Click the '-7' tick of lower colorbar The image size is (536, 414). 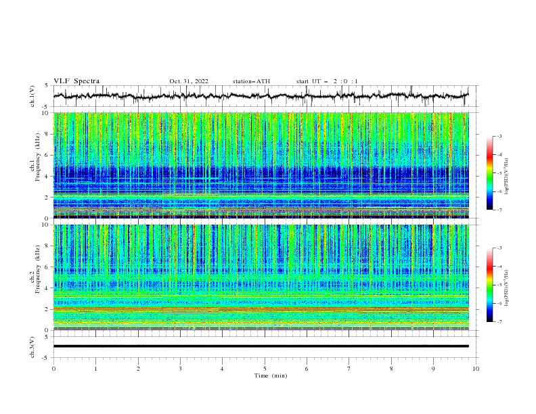point(499,321)
